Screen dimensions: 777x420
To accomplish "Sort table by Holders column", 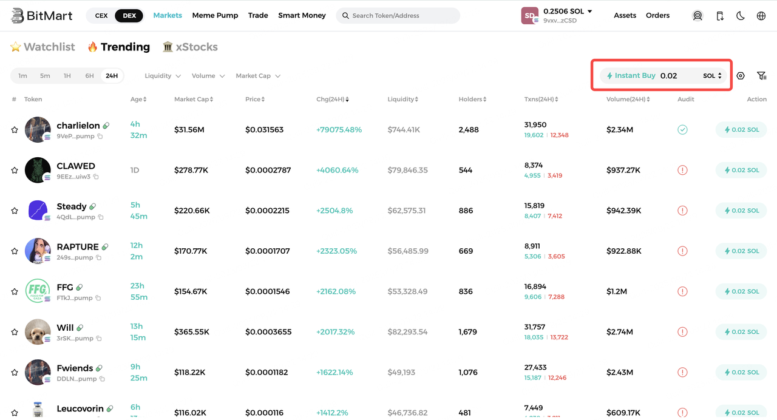I will (472, 100).
